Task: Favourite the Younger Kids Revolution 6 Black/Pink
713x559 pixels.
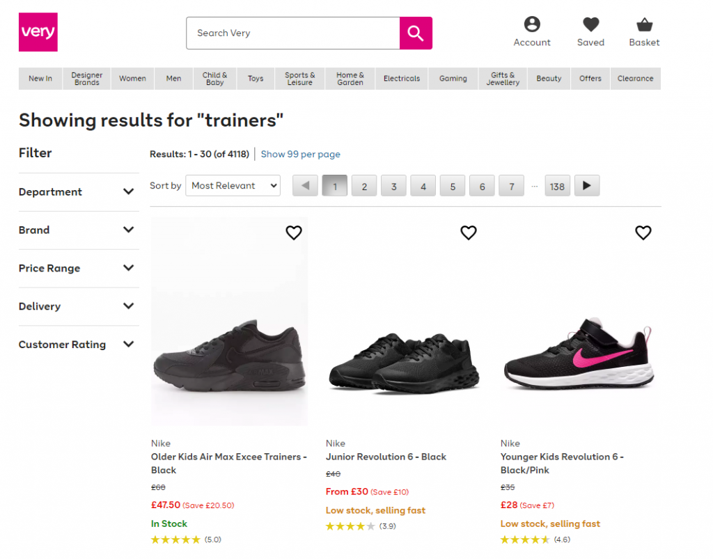Action: coord(643,233)
